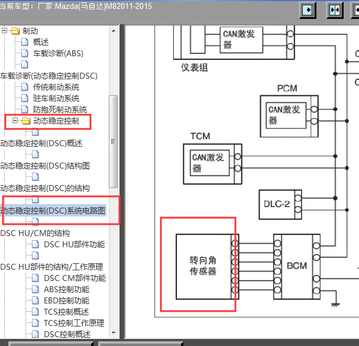Image resolution: width=359 pixels, height=346 pixels.
Task: Click the tree scrollbar up arrow
Action: coord(114,31)
